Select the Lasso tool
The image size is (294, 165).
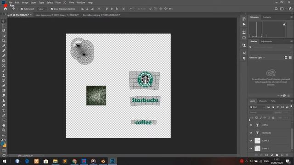click(4, 31)
